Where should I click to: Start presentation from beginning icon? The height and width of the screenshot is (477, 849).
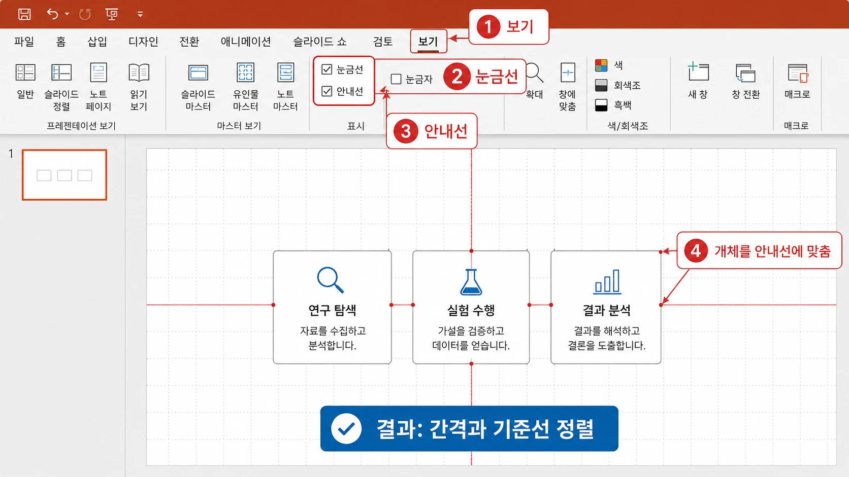[112, 14]
